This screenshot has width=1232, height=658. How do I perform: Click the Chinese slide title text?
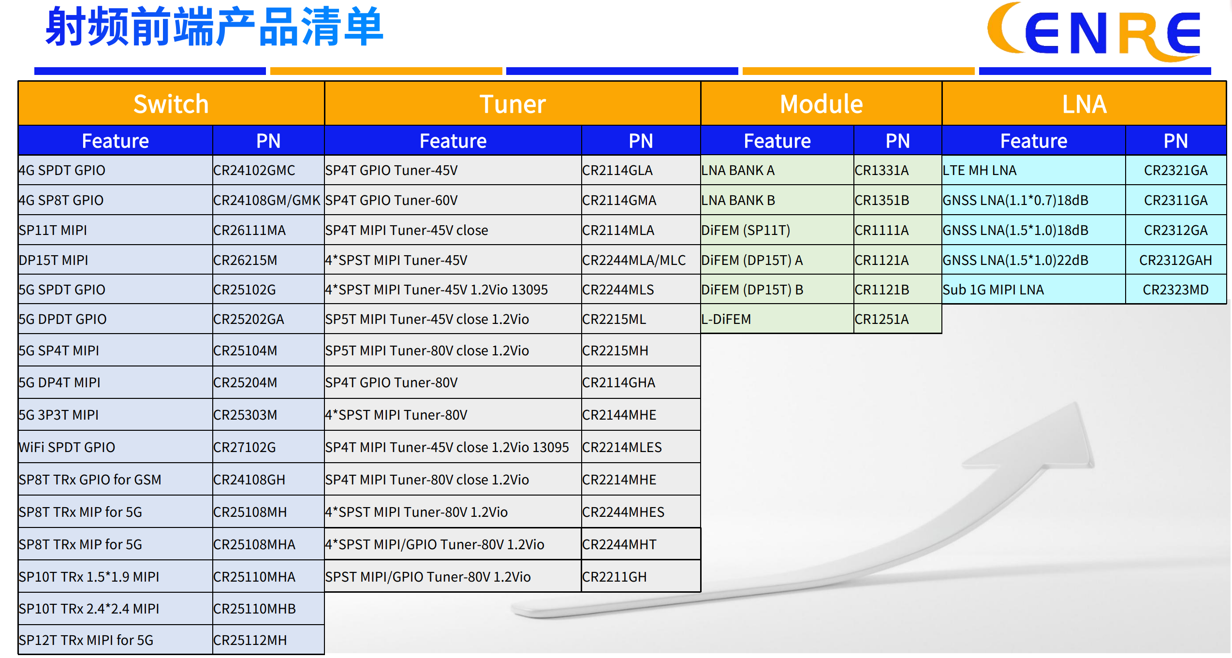click(215, 27)
